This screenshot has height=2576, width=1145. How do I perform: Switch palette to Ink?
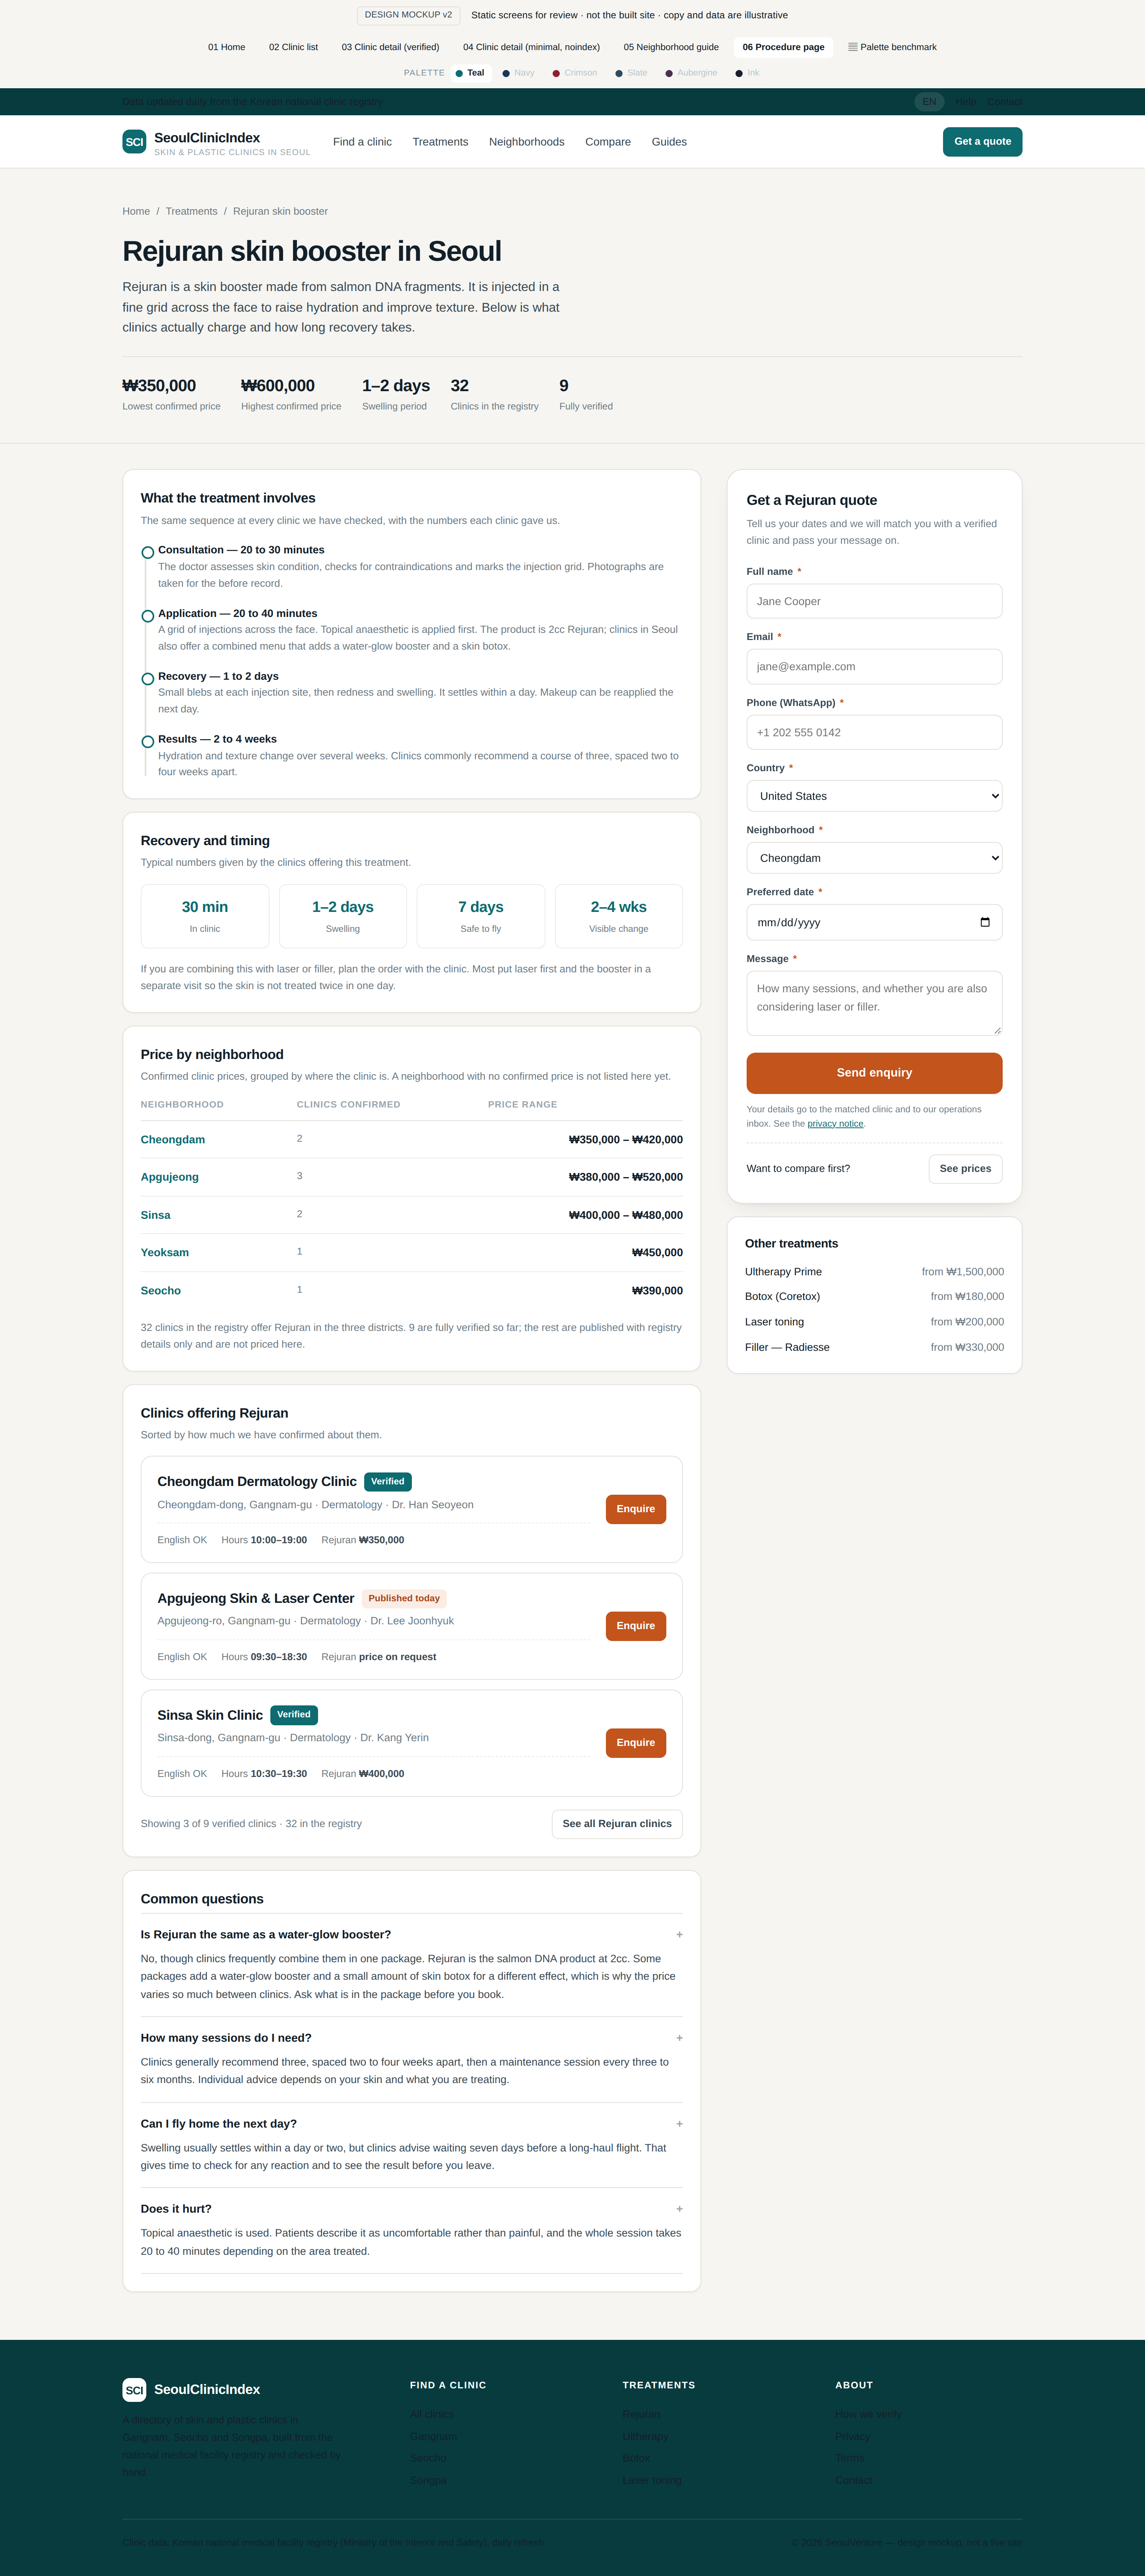pos(747,73)
